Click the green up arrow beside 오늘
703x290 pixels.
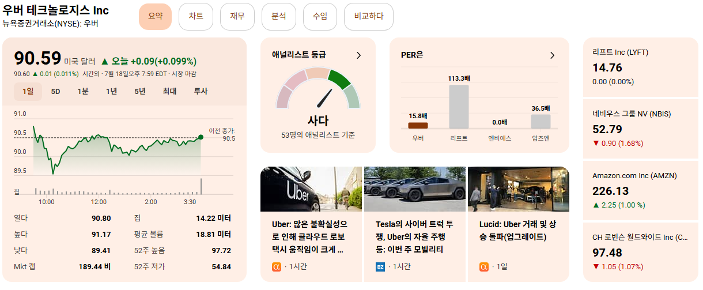click(105, 61)
